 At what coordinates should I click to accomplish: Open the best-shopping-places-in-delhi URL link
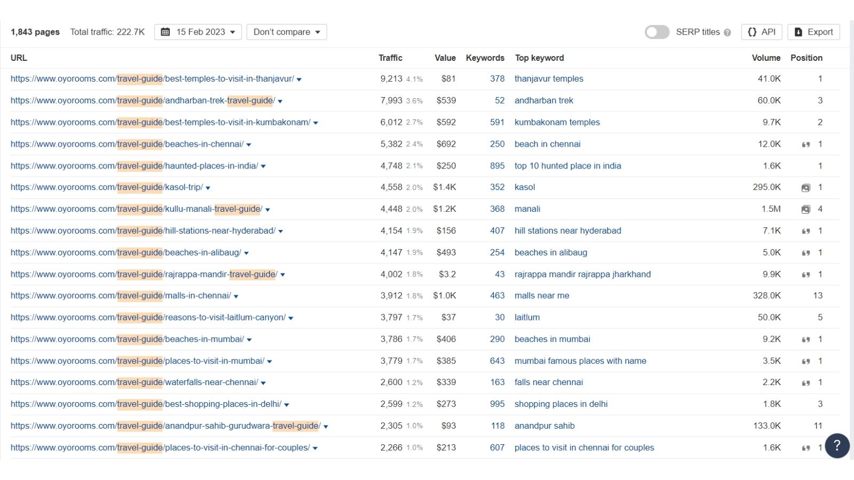[x=146, y=404]
